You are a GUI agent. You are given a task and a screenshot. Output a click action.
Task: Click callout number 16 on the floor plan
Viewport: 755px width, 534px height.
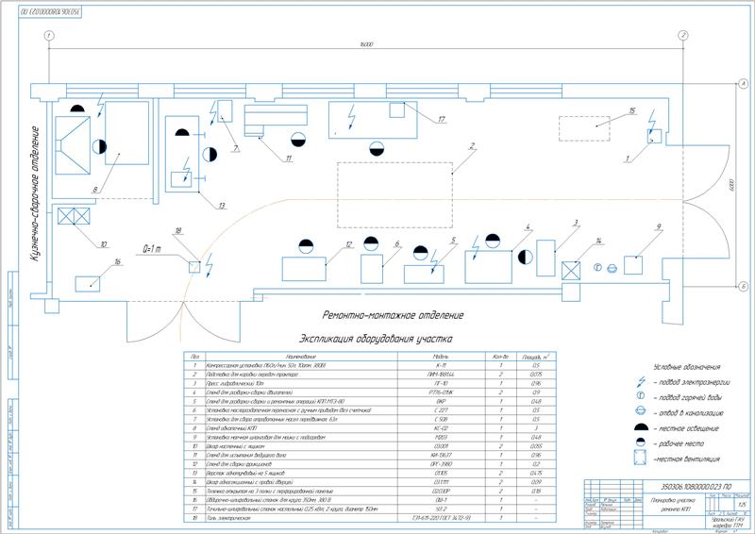(117, 262)
